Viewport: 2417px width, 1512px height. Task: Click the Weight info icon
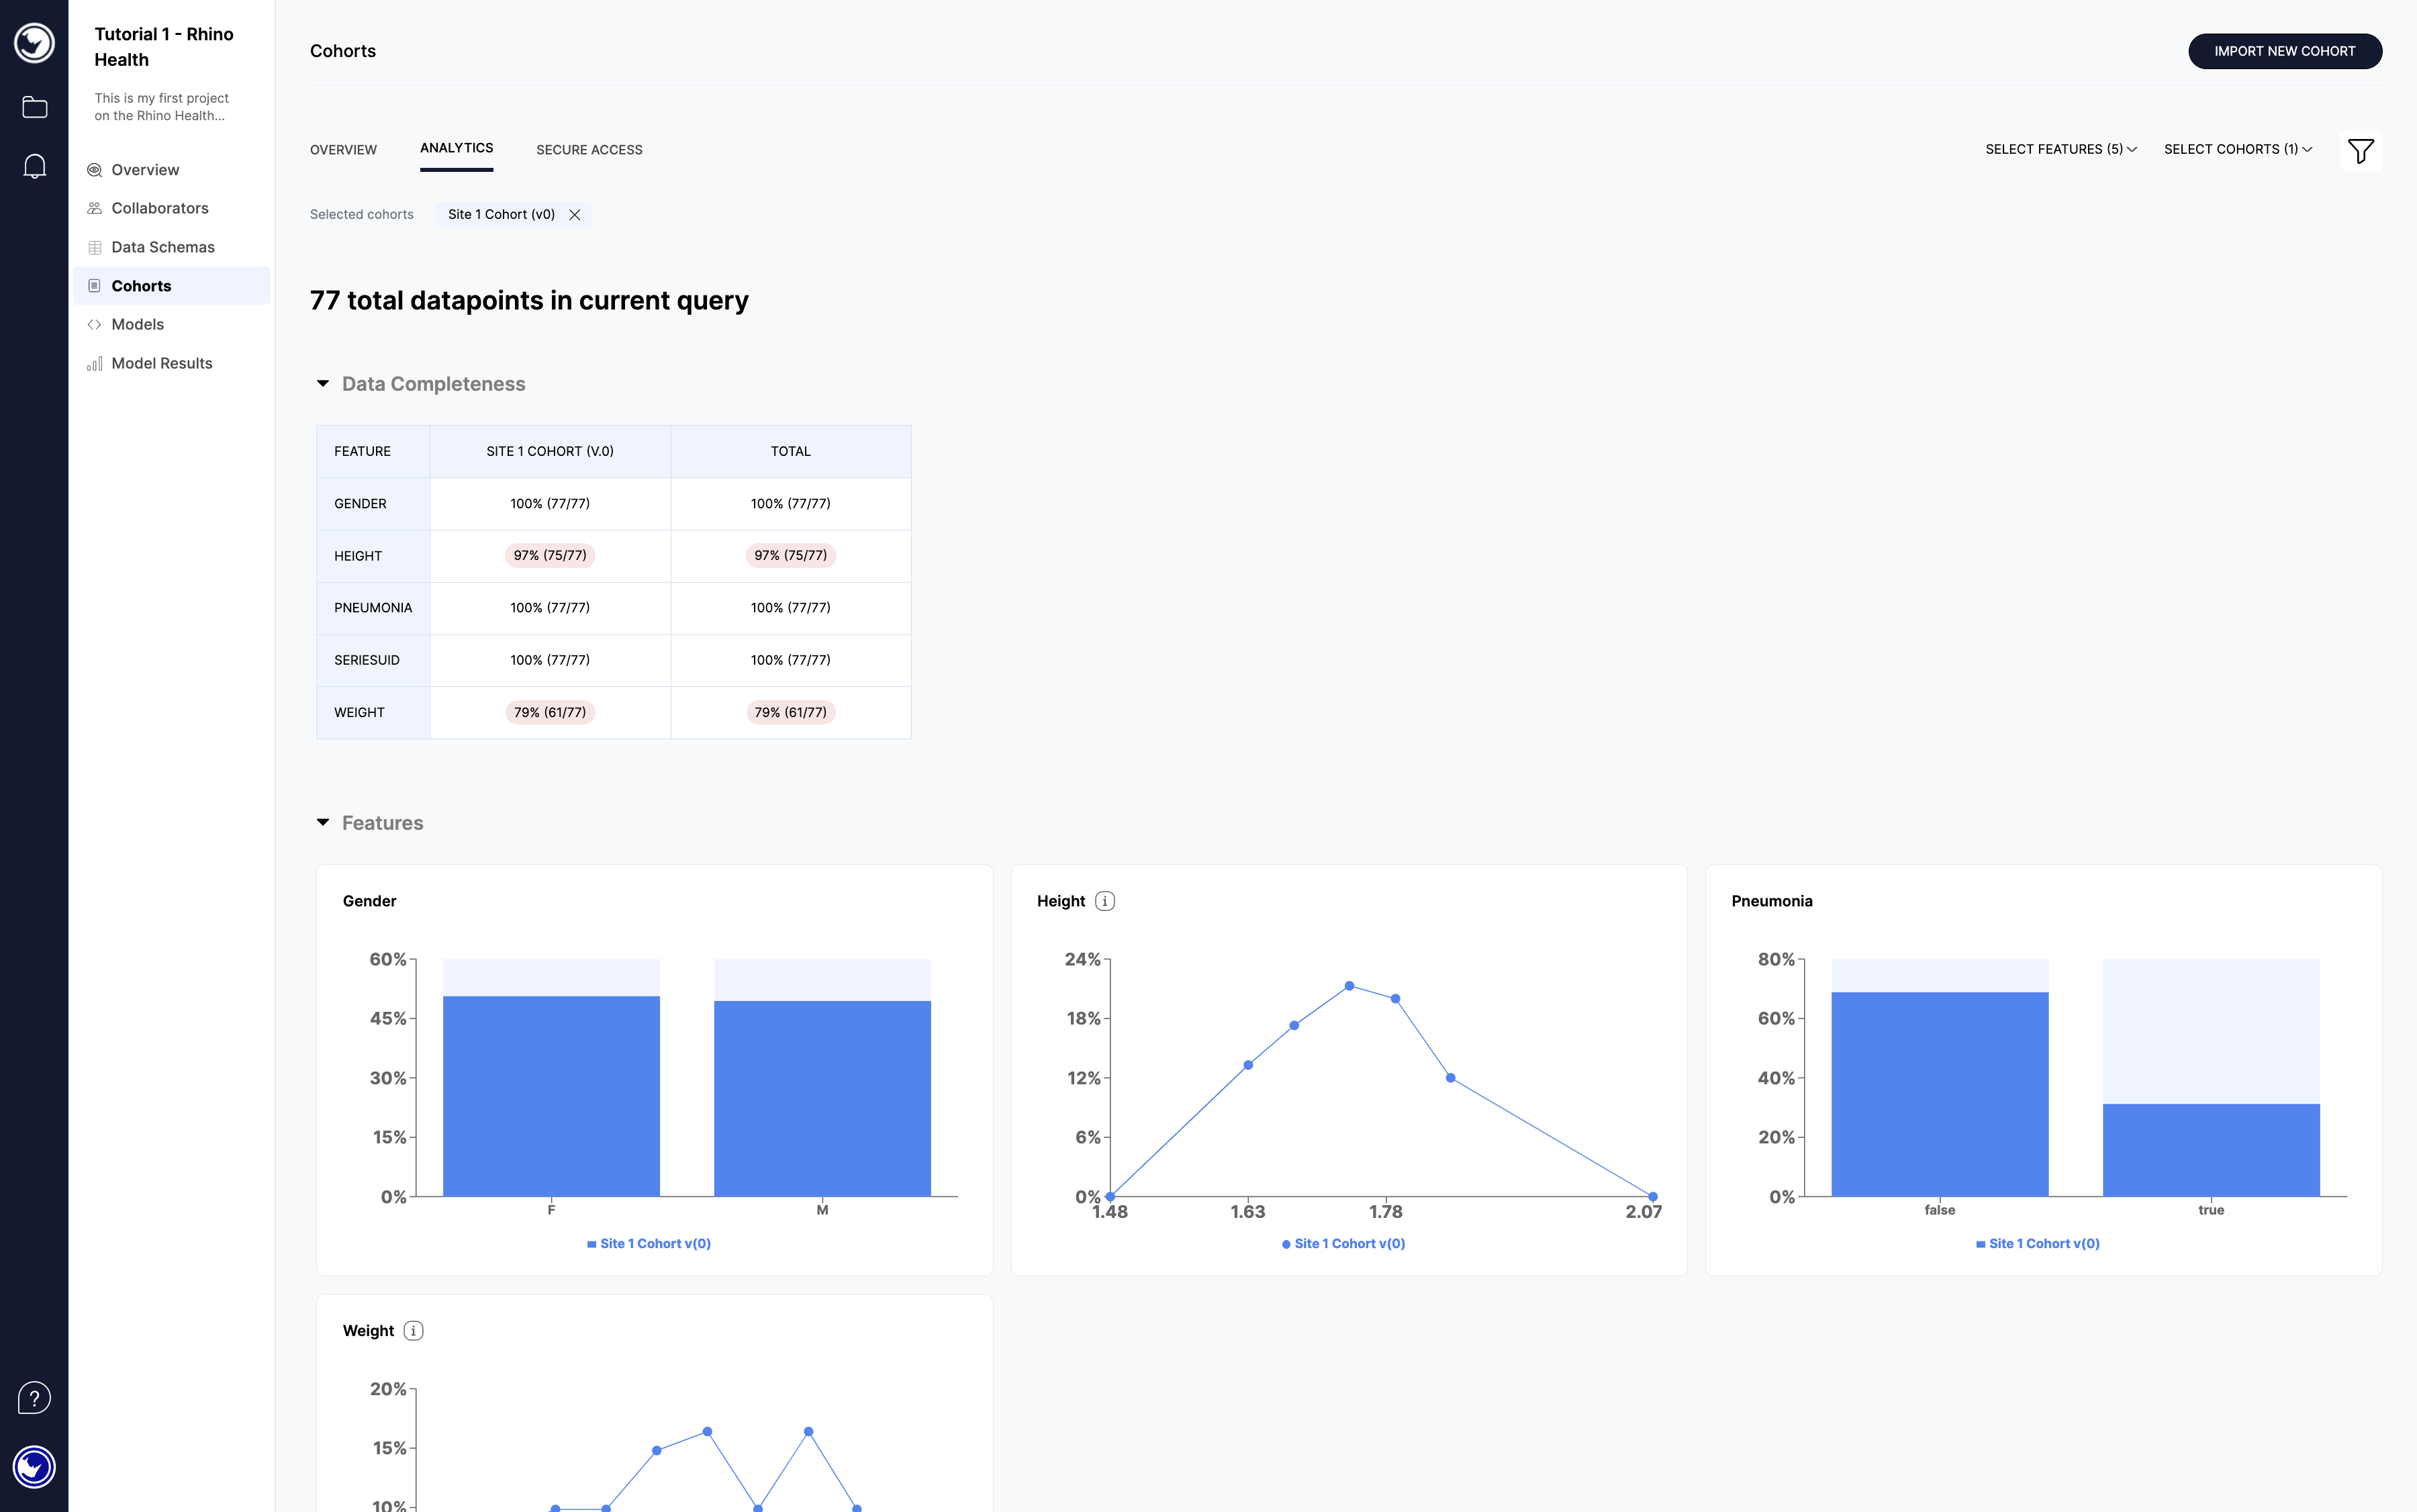pos(413,1331)
